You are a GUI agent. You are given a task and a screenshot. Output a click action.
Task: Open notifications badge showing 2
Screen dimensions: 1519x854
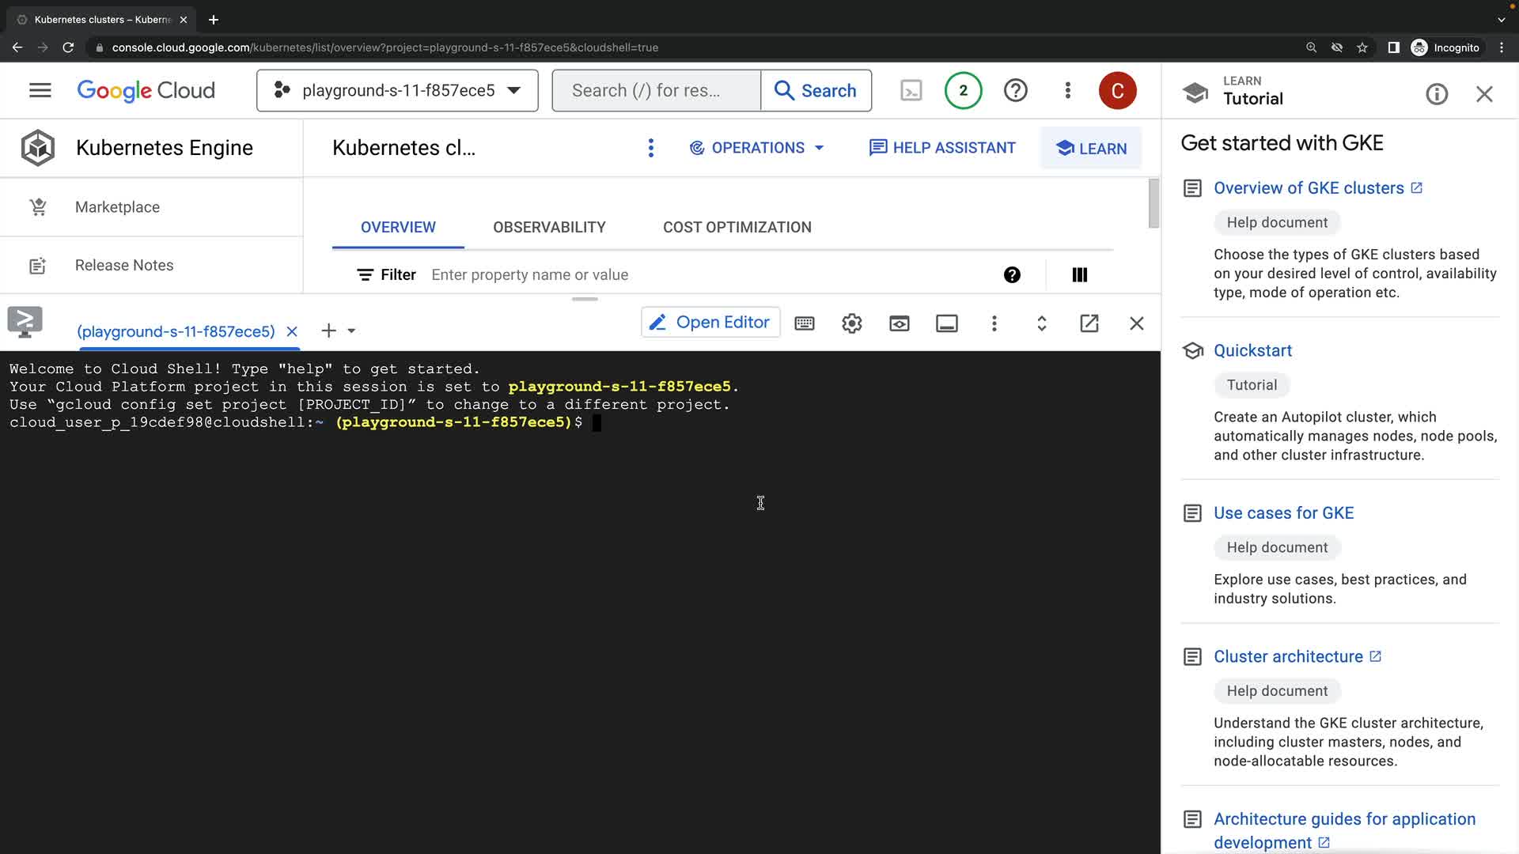tap(963, 90)
